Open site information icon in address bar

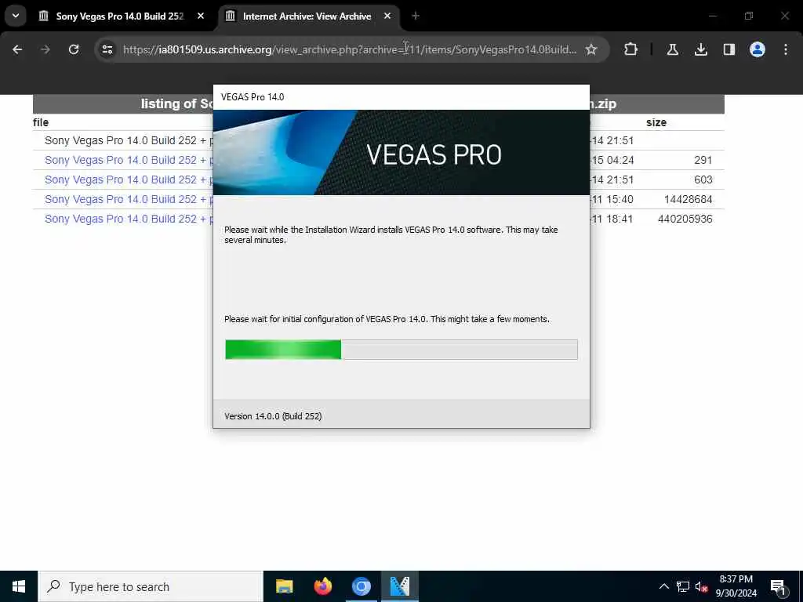[x=107, y=49]
